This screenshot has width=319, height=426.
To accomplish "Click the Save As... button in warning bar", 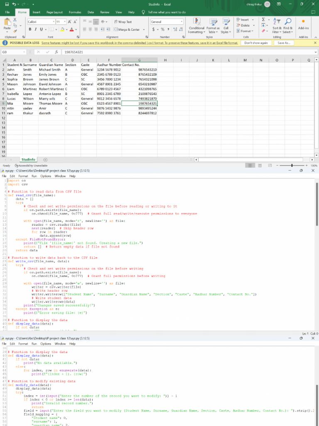I will click(x=284, y=43).
